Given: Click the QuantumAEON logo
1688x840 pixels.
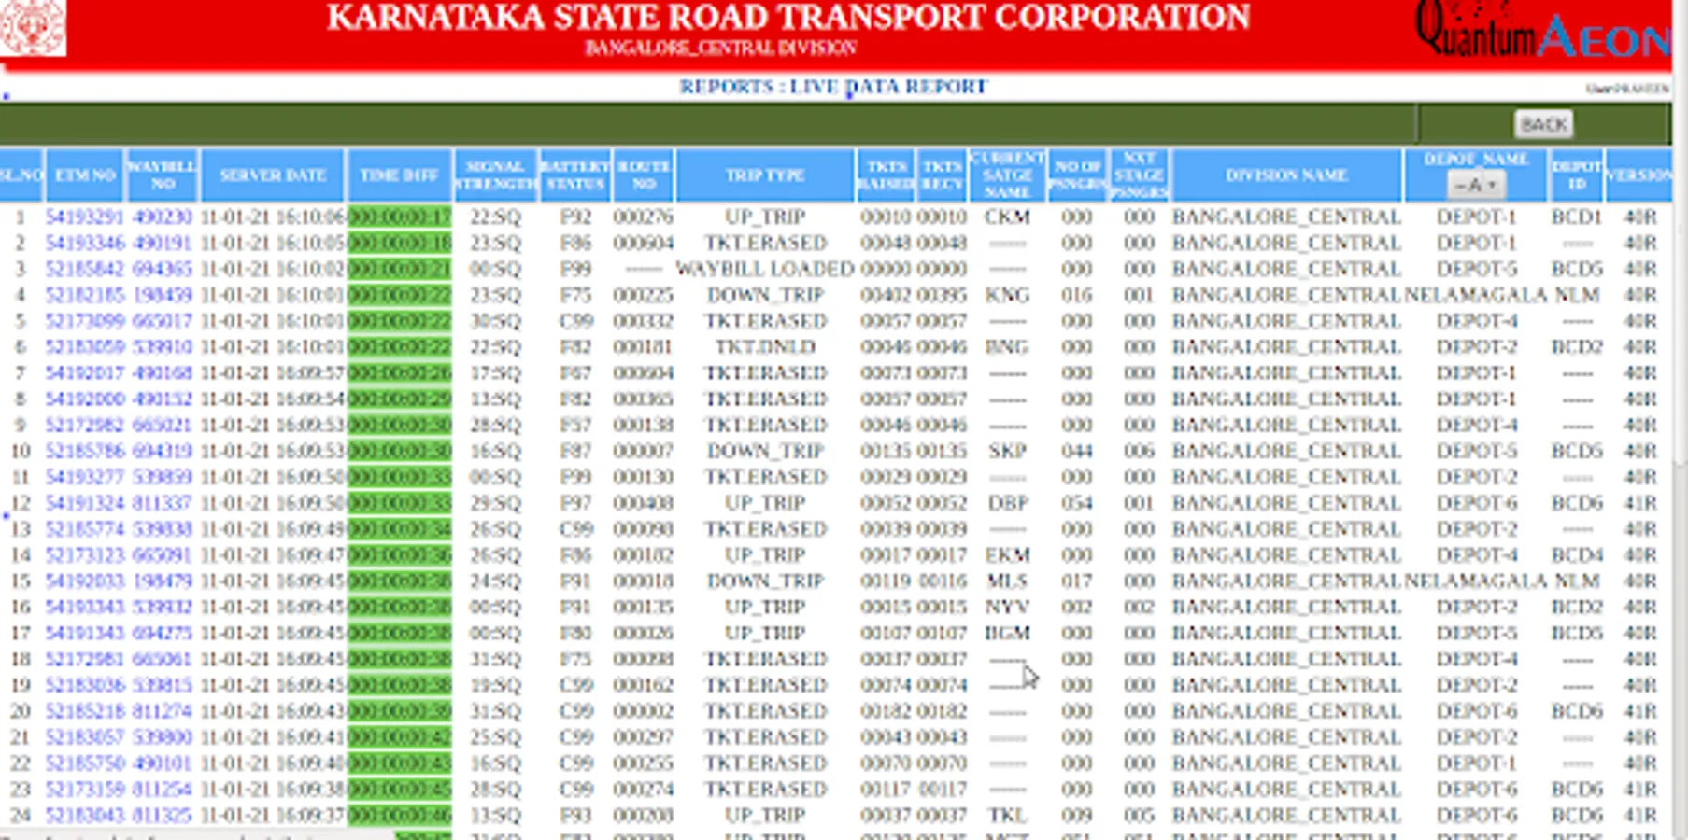Looking at the screenshot, I should pyautogui.click(x=1543, y=31).
